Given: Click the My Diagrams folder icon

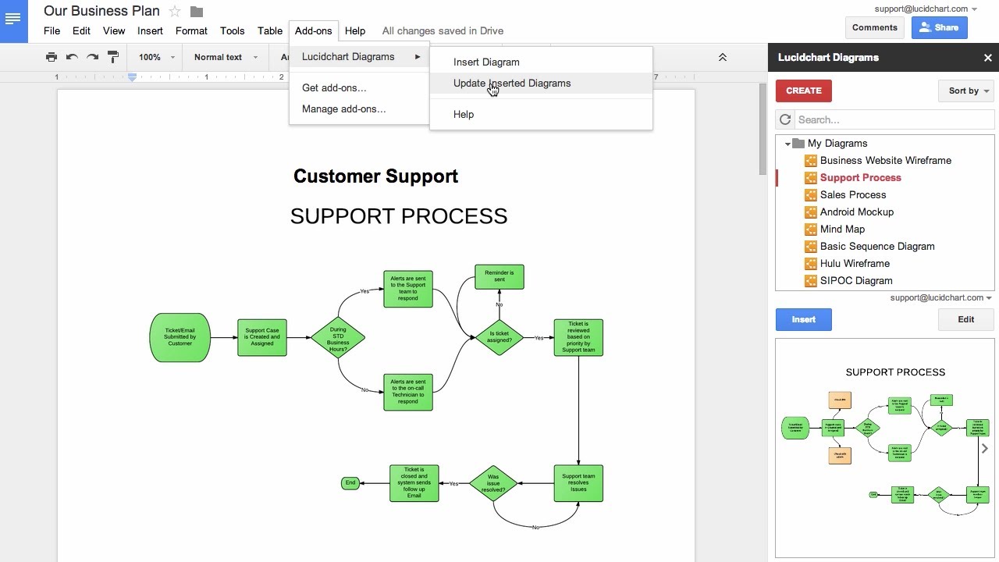Looking at the screenshot, I should (x=798, y=143).
